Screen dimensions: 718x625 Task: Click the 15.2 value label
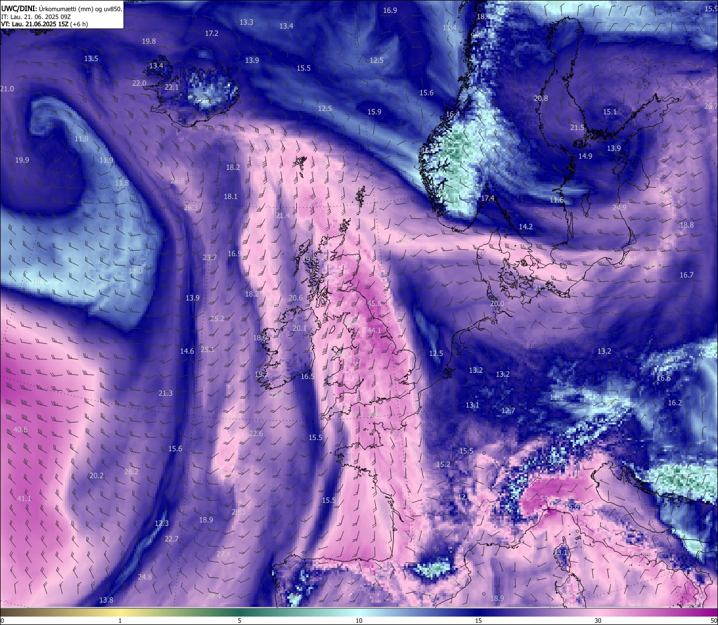(443, 465)
